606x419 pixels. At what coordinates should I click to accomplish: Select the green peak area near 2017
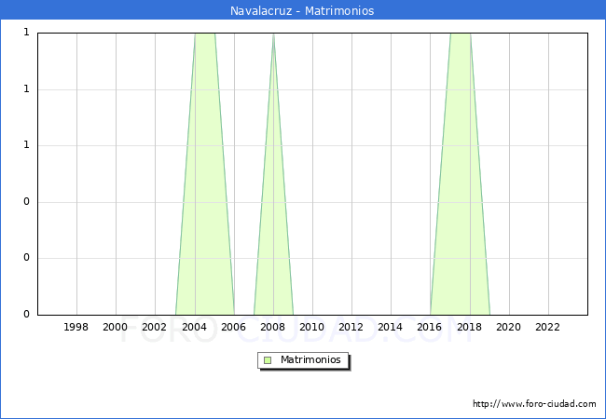(x=460, y=186)
